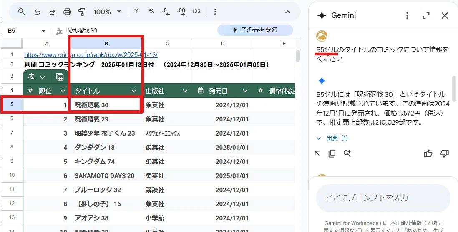Screen dimensions: 458x232
Task: Select the 講談社 publisher cell
Action: pyautogui.click(x=167, y=190)
